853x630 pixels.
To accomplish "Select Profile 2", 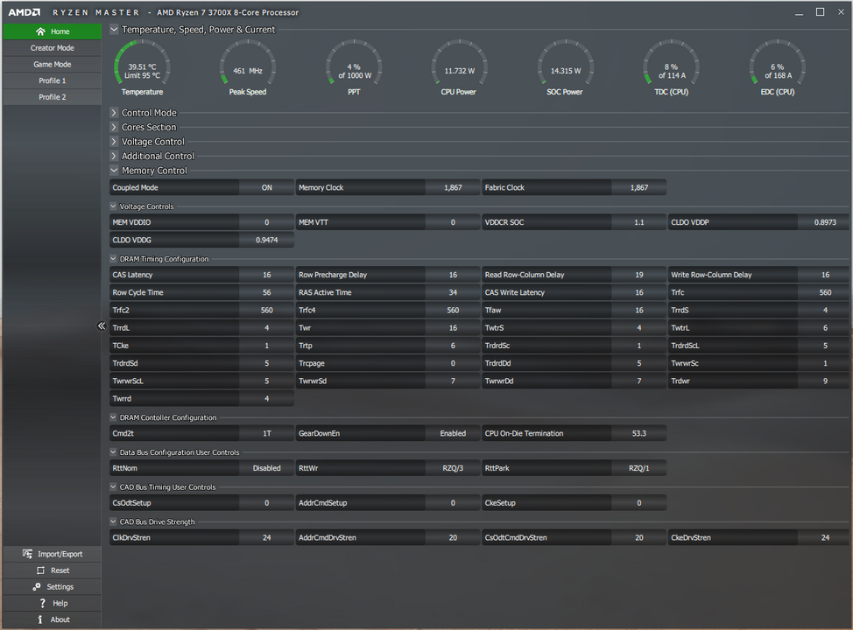I will click(53, 97).
